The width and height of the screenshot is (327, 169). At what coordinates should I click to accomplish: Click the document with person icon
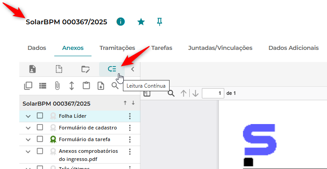pos(32,69)
